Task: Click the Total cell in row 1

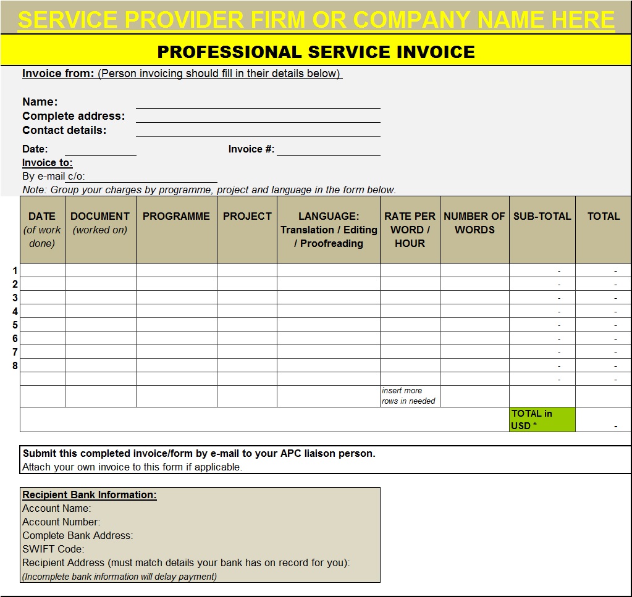Action: point(604,270)
